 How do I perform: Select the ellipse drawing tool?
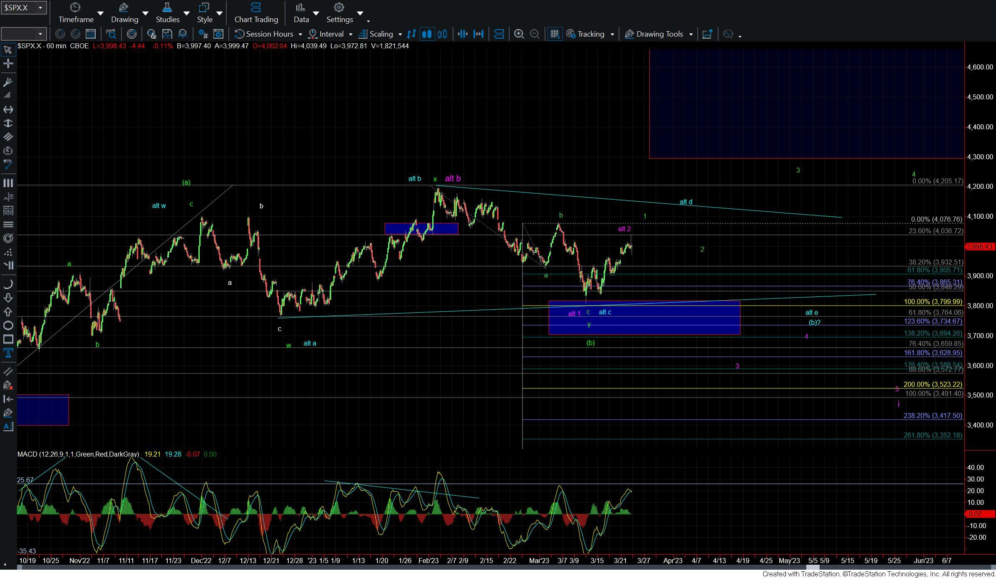click(8, 325)
